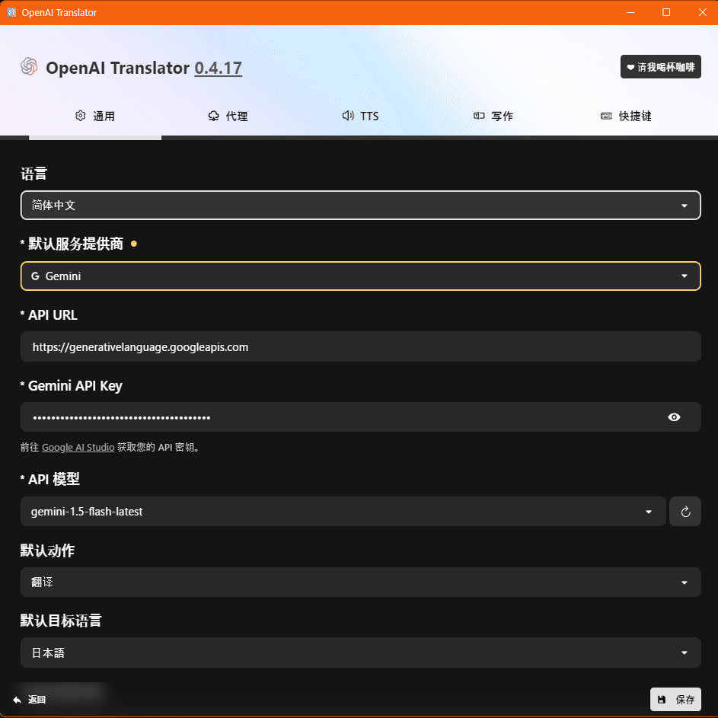This screenshot has height=718, width=718.
Task: Switch to the 快捷键 shortcuts tab
Action: (x=626, y=116)
